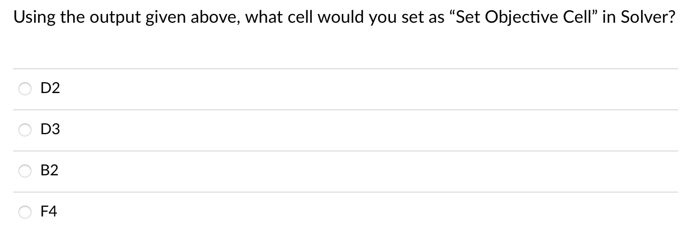Click the D3 answer label text

50,130
